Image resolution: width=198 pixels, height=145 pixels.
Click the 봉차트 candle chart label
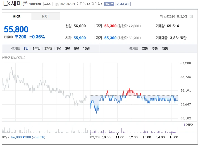click(133, 48)
